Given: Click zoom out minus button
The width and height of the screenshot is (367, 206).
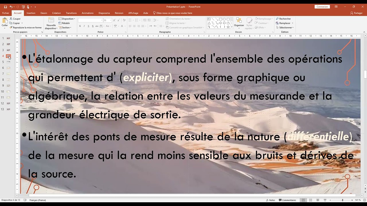Looking at the screenshot, I should click(x=330, y=200).
